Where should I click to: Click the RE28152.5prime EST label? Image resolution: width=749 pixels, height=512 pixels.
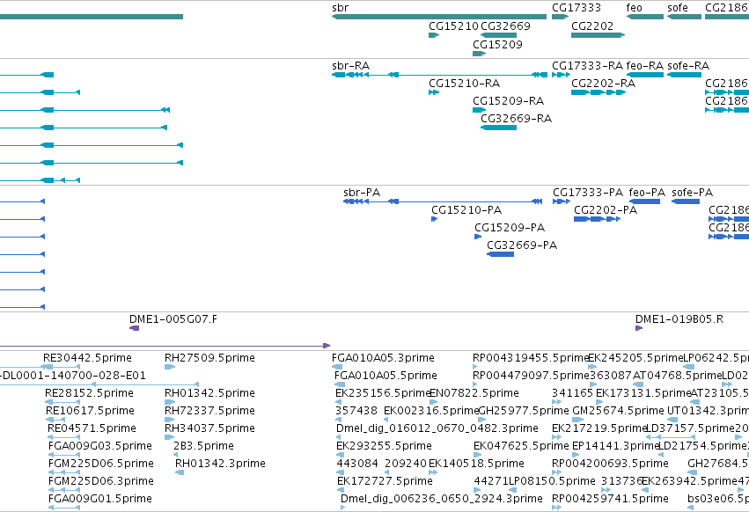89,393
